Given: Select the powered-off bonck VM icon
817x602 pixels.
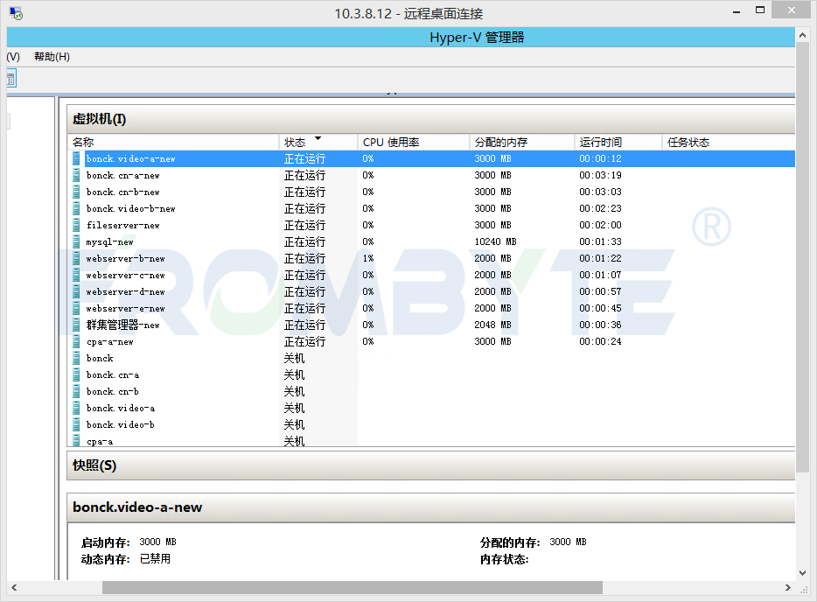Looking at the screenshot, I should point(76,358).
